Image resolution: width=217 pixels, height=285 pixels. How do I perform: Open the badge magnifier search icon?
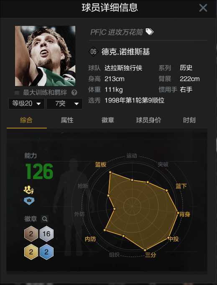coord(45,219)
